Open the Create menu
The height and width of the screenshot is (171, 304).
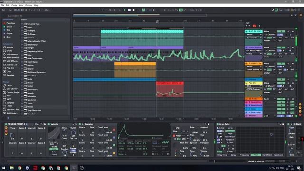click(x=14, y=5)
